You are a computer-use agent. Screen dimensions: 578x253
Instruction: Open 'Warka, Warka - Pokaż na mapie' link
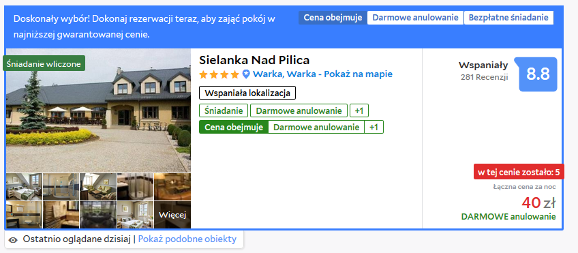click(322, 74)
